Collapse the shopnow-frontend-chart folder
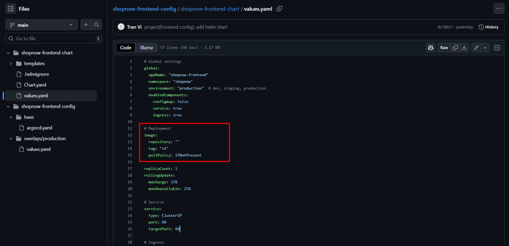The width and height of the screenshot is (509, 246). click(x=8, y=53)
